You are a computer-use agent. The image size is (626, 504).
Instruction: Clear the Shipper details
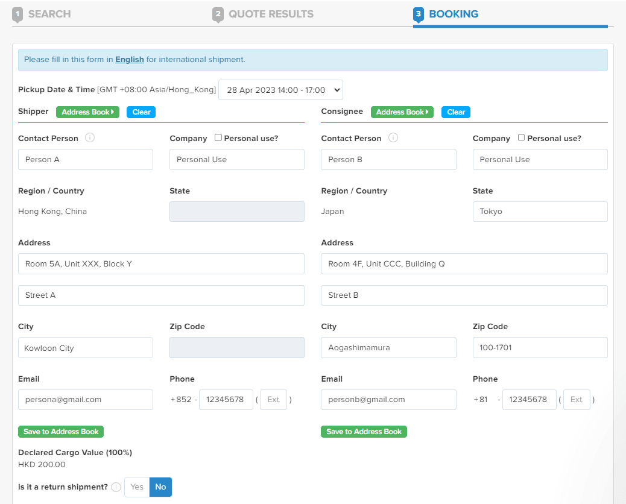tap(141, 112)
